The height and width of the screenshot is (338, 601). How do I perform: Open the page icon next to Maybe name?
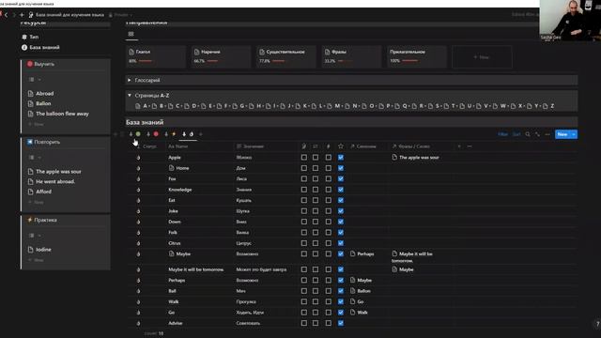pos(171,253)
